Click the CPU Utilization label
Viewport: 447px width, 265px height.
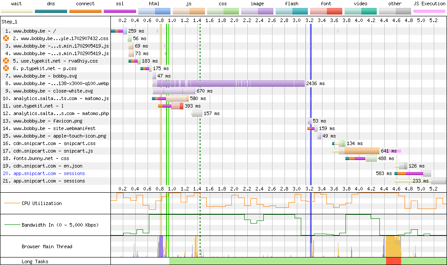click(42, 203)
